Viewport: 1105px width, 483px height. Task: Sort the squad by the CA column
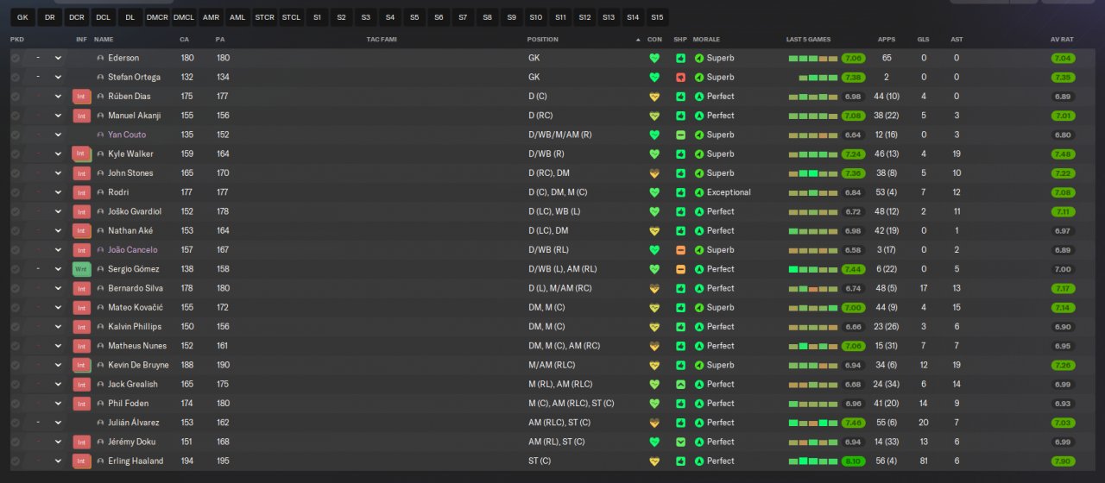(184, 40)
